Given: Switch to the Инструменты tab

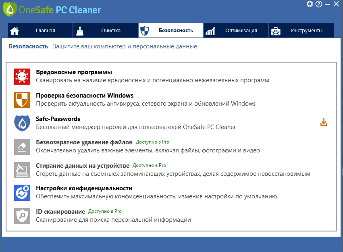Looking at the screenshot, I should [x=301, y=30].
